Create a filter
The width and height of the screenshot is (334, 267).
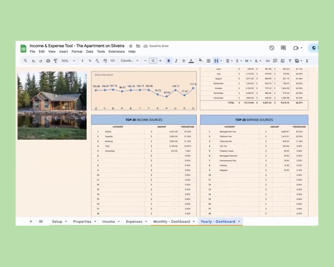[290, 60]
